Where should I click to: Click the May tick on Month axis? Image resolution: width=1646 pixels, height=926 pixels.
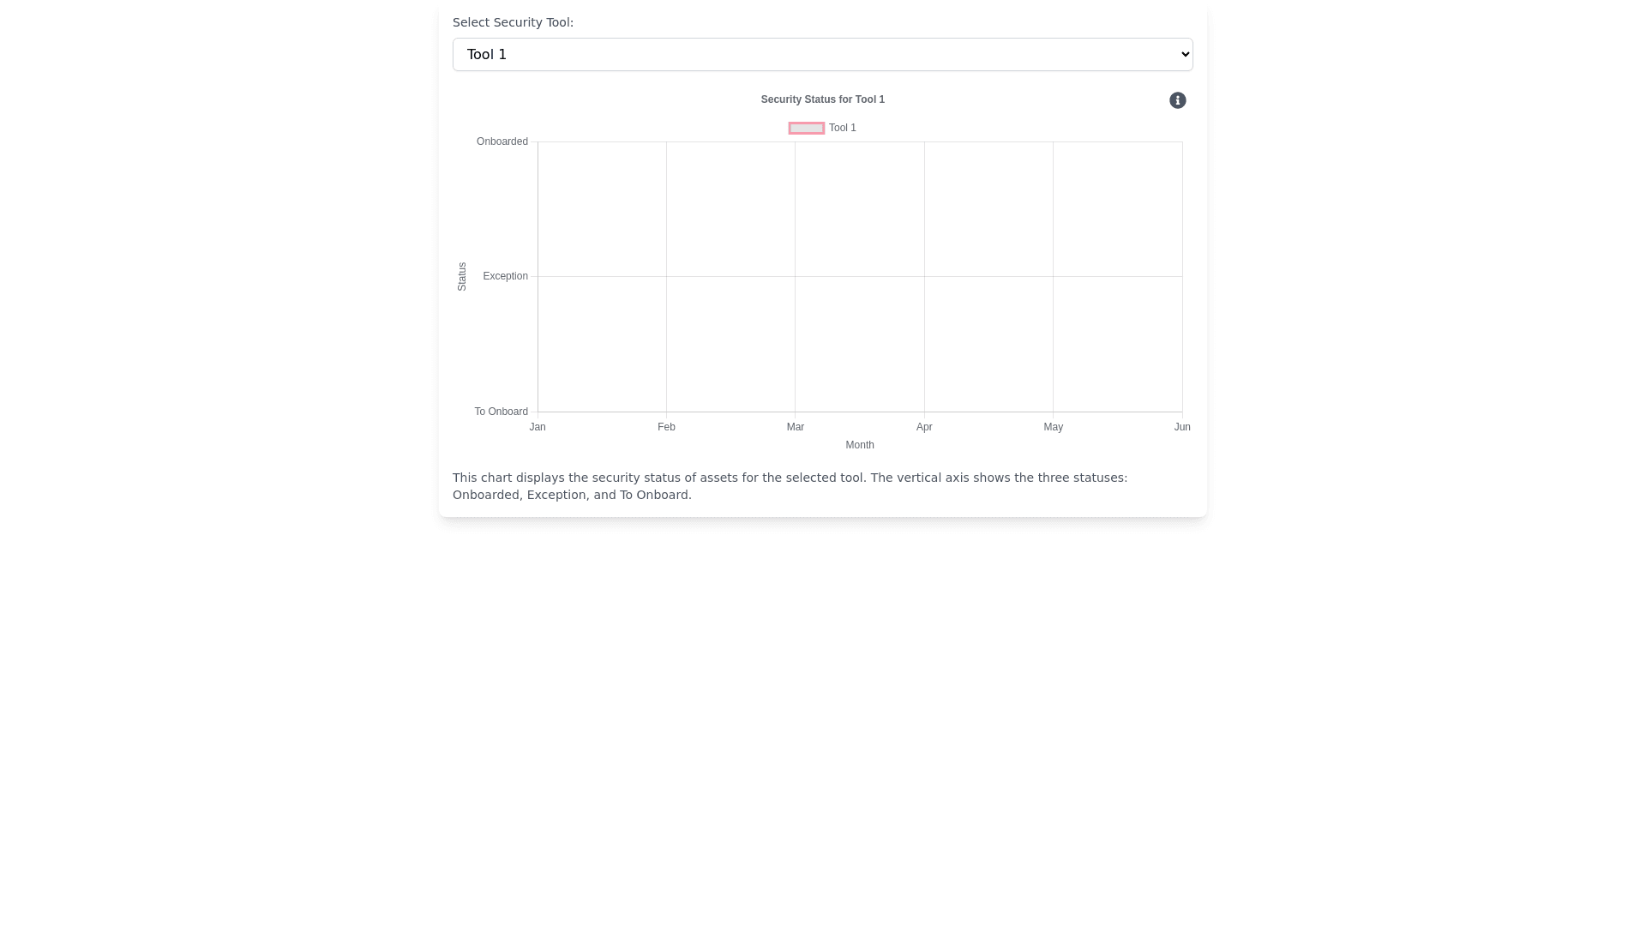pos(1053,427)
